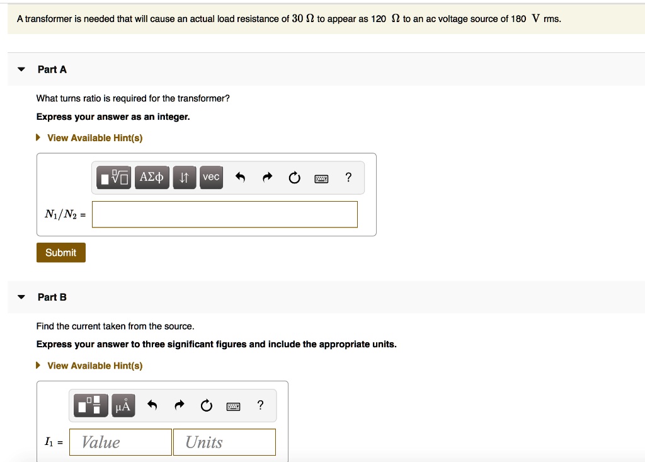Reset the Part A answer field

coord(294,177)
